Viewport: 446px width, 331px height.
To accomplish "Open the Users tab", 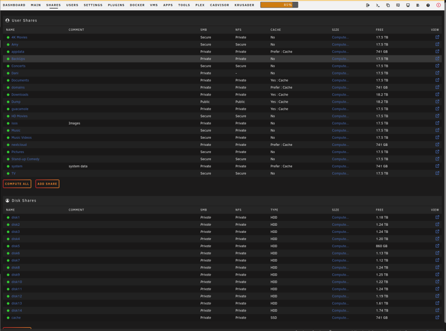I will 72,5.
